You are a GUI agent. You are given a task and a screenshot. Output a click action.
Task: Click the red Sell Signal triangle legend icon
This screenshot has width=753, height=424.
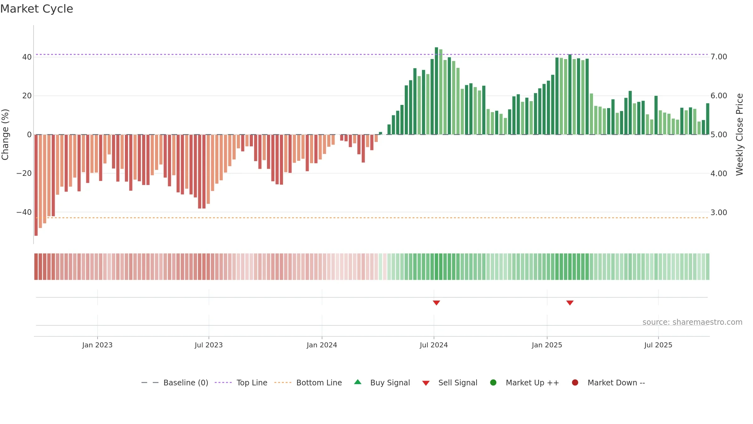pos(426,383)
